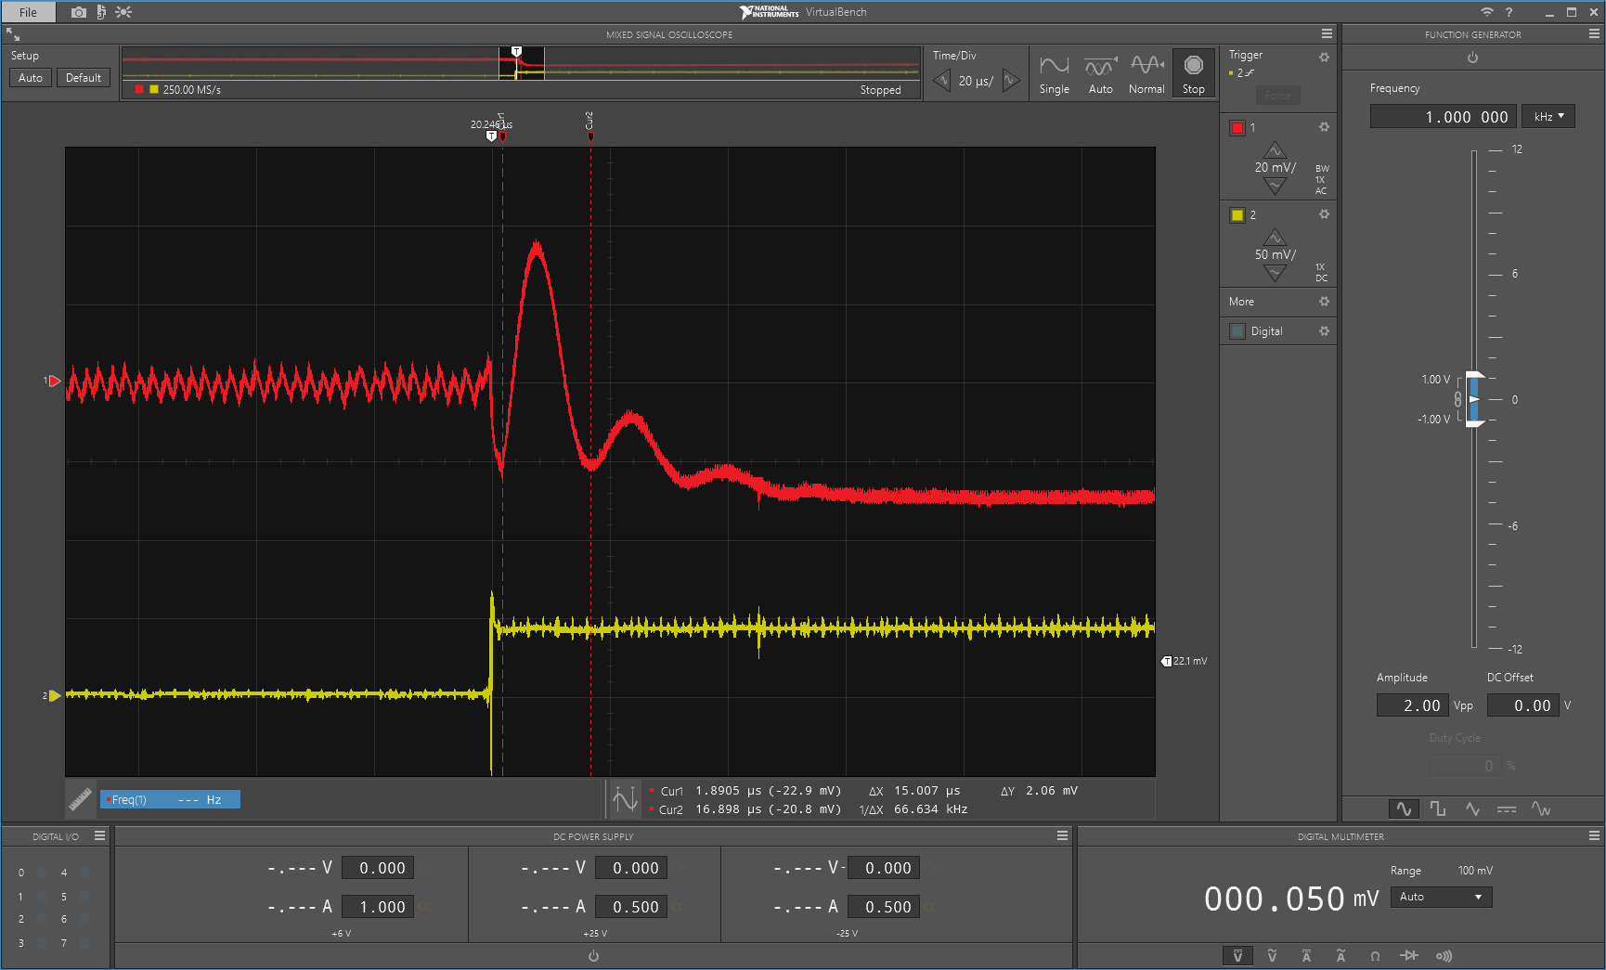
Task: Toggle digital I/O line 4
Action: (x=84, y=873)
